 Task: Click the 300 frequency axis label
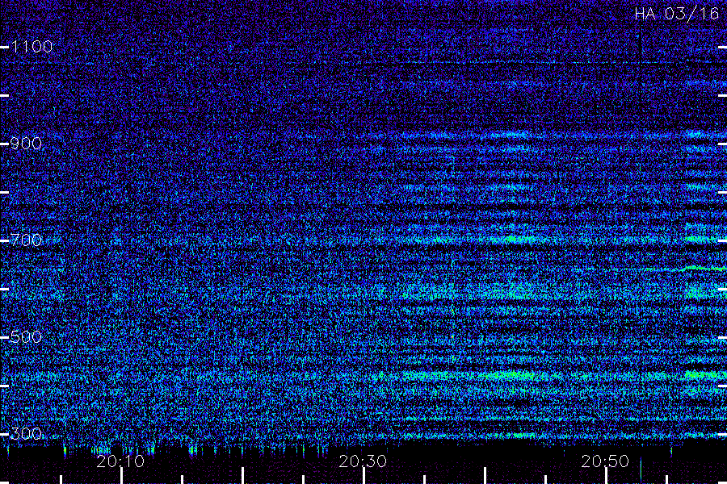pos(26,433)
